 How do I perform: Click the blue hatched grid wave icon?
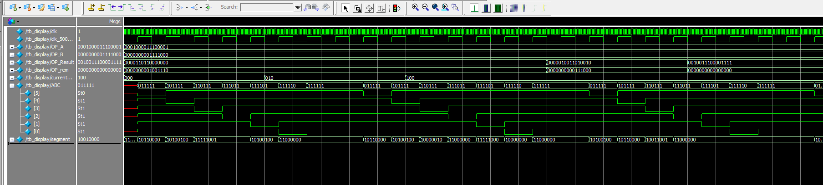[x=514, y=8]
